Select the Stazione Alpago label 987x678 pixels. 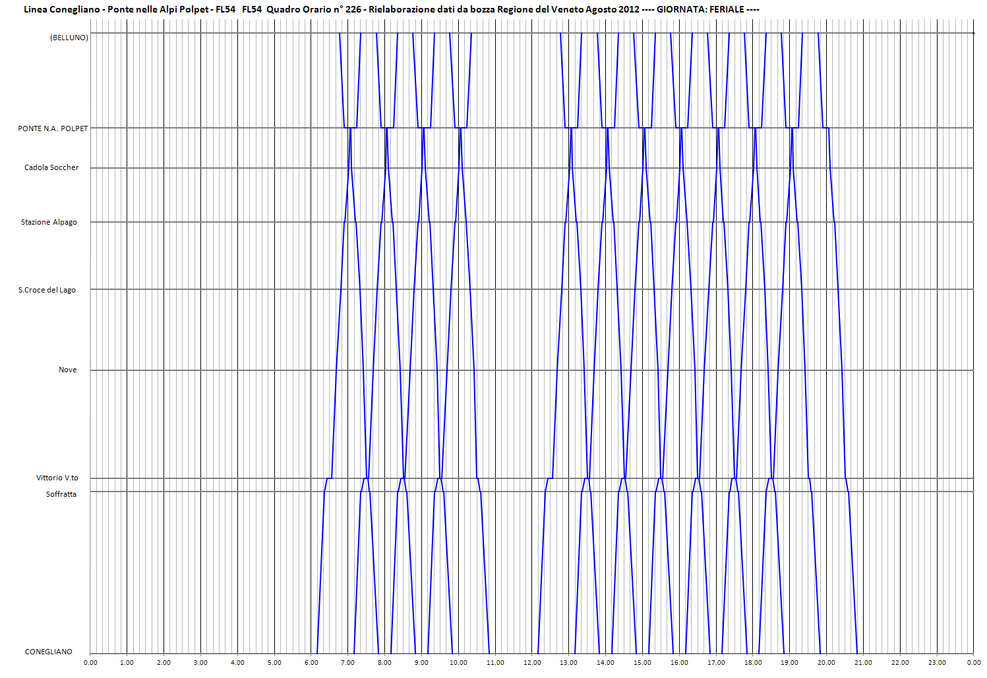coord(49,222)
